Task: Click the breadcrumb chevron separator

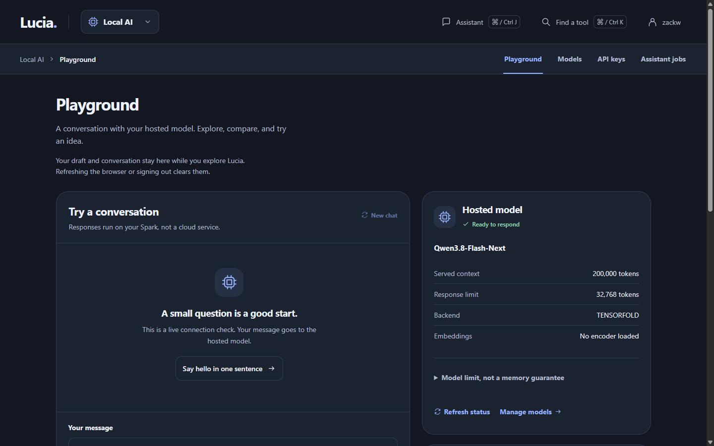Action: click(x=52, y=59)
